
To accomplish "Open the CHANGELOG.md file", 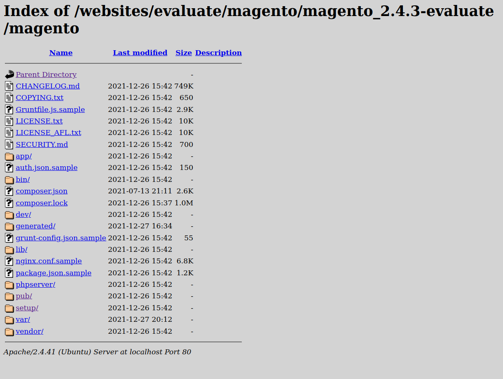I will pyautogui.click(x=47, y=86).
